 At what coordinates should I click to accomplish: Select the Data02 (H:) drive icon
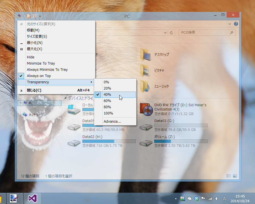pyautogui.click(x=74, y=143)
